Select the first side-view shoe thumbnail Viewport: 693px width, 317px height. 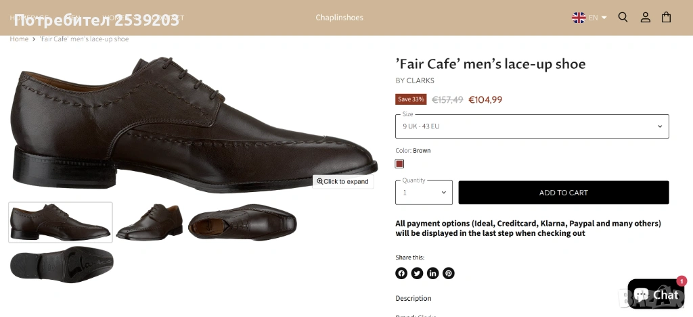tap(60, 222)
